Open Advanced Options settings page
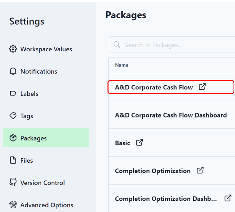This screenshot has height=212, width=235. click(x=46, y=205)
